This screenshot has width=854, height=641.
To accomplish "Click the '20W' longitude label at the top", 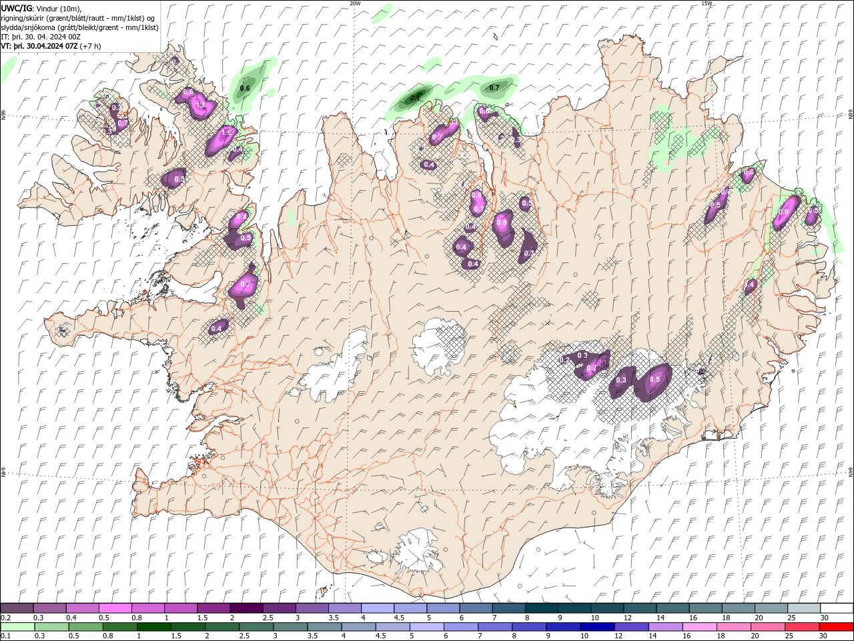I will pos(355,3).
